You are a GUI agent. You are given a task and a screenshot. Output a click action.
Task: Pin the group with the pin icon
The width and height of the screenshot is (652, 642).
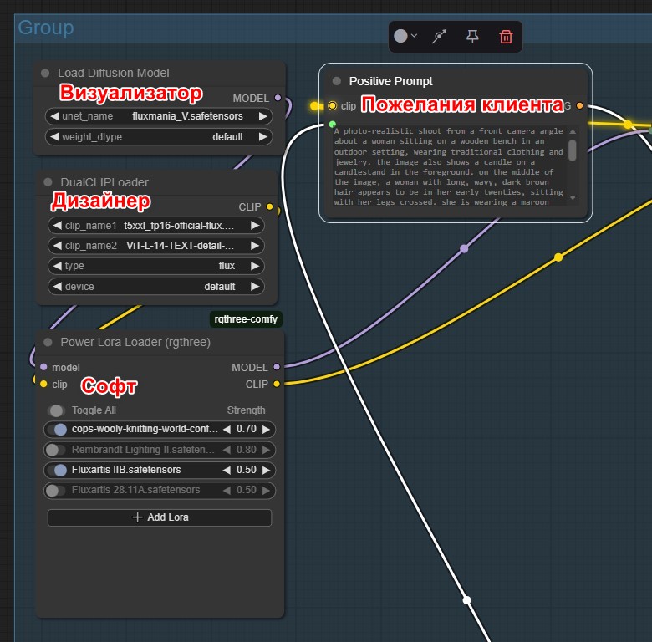coord(472,37)
